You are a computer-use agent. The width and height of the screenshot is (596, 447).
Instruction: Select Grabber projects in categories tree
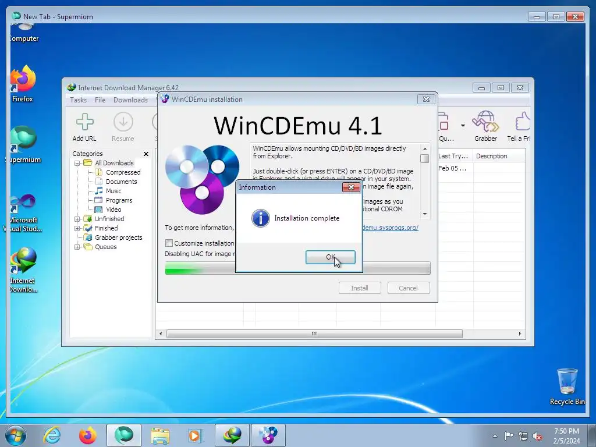[118, 237]
